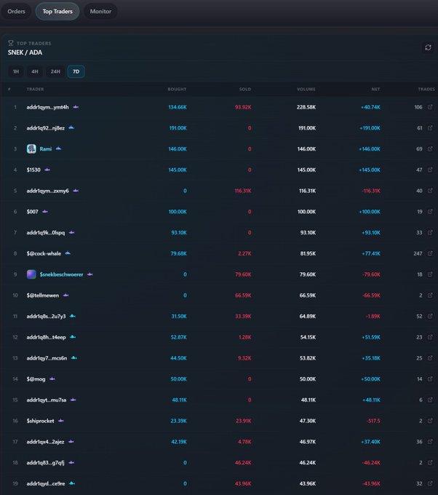Open external link for addr1q9k...0lspq row

430,232
